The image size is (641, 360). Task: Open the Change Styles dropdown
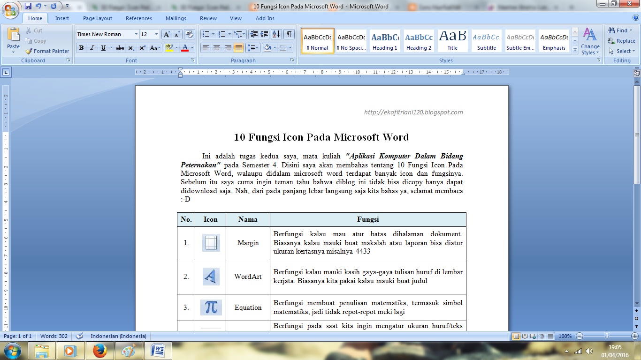(x=590, y=41)
